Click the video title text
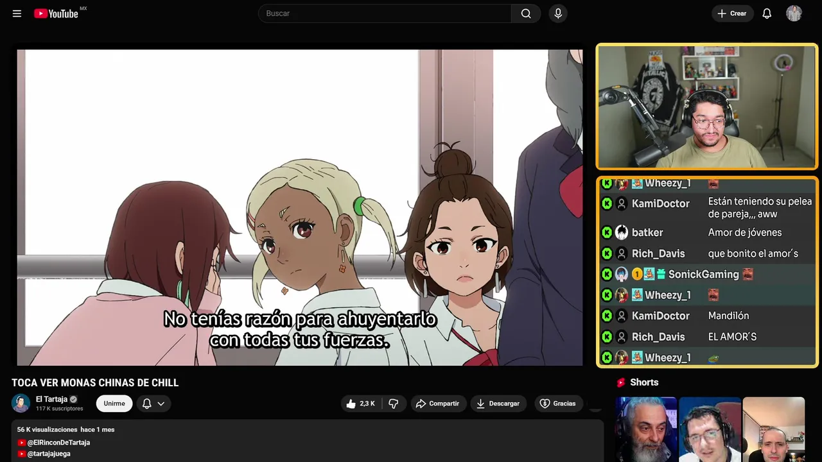The height and width of the screenshot is (462, 822). 95,383
